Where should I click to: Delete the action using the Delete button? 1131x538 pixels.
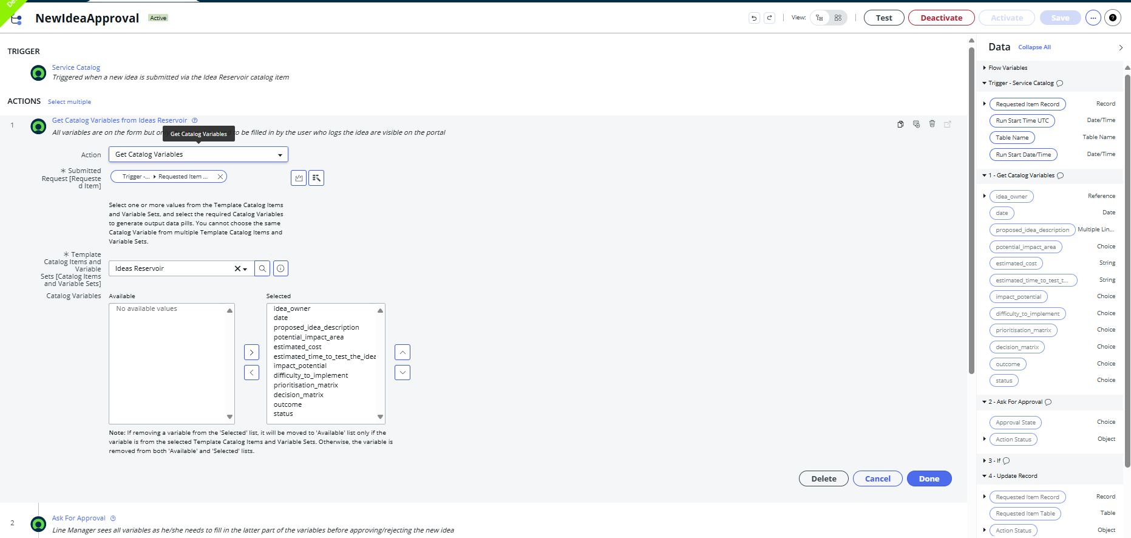click(824, 478)
